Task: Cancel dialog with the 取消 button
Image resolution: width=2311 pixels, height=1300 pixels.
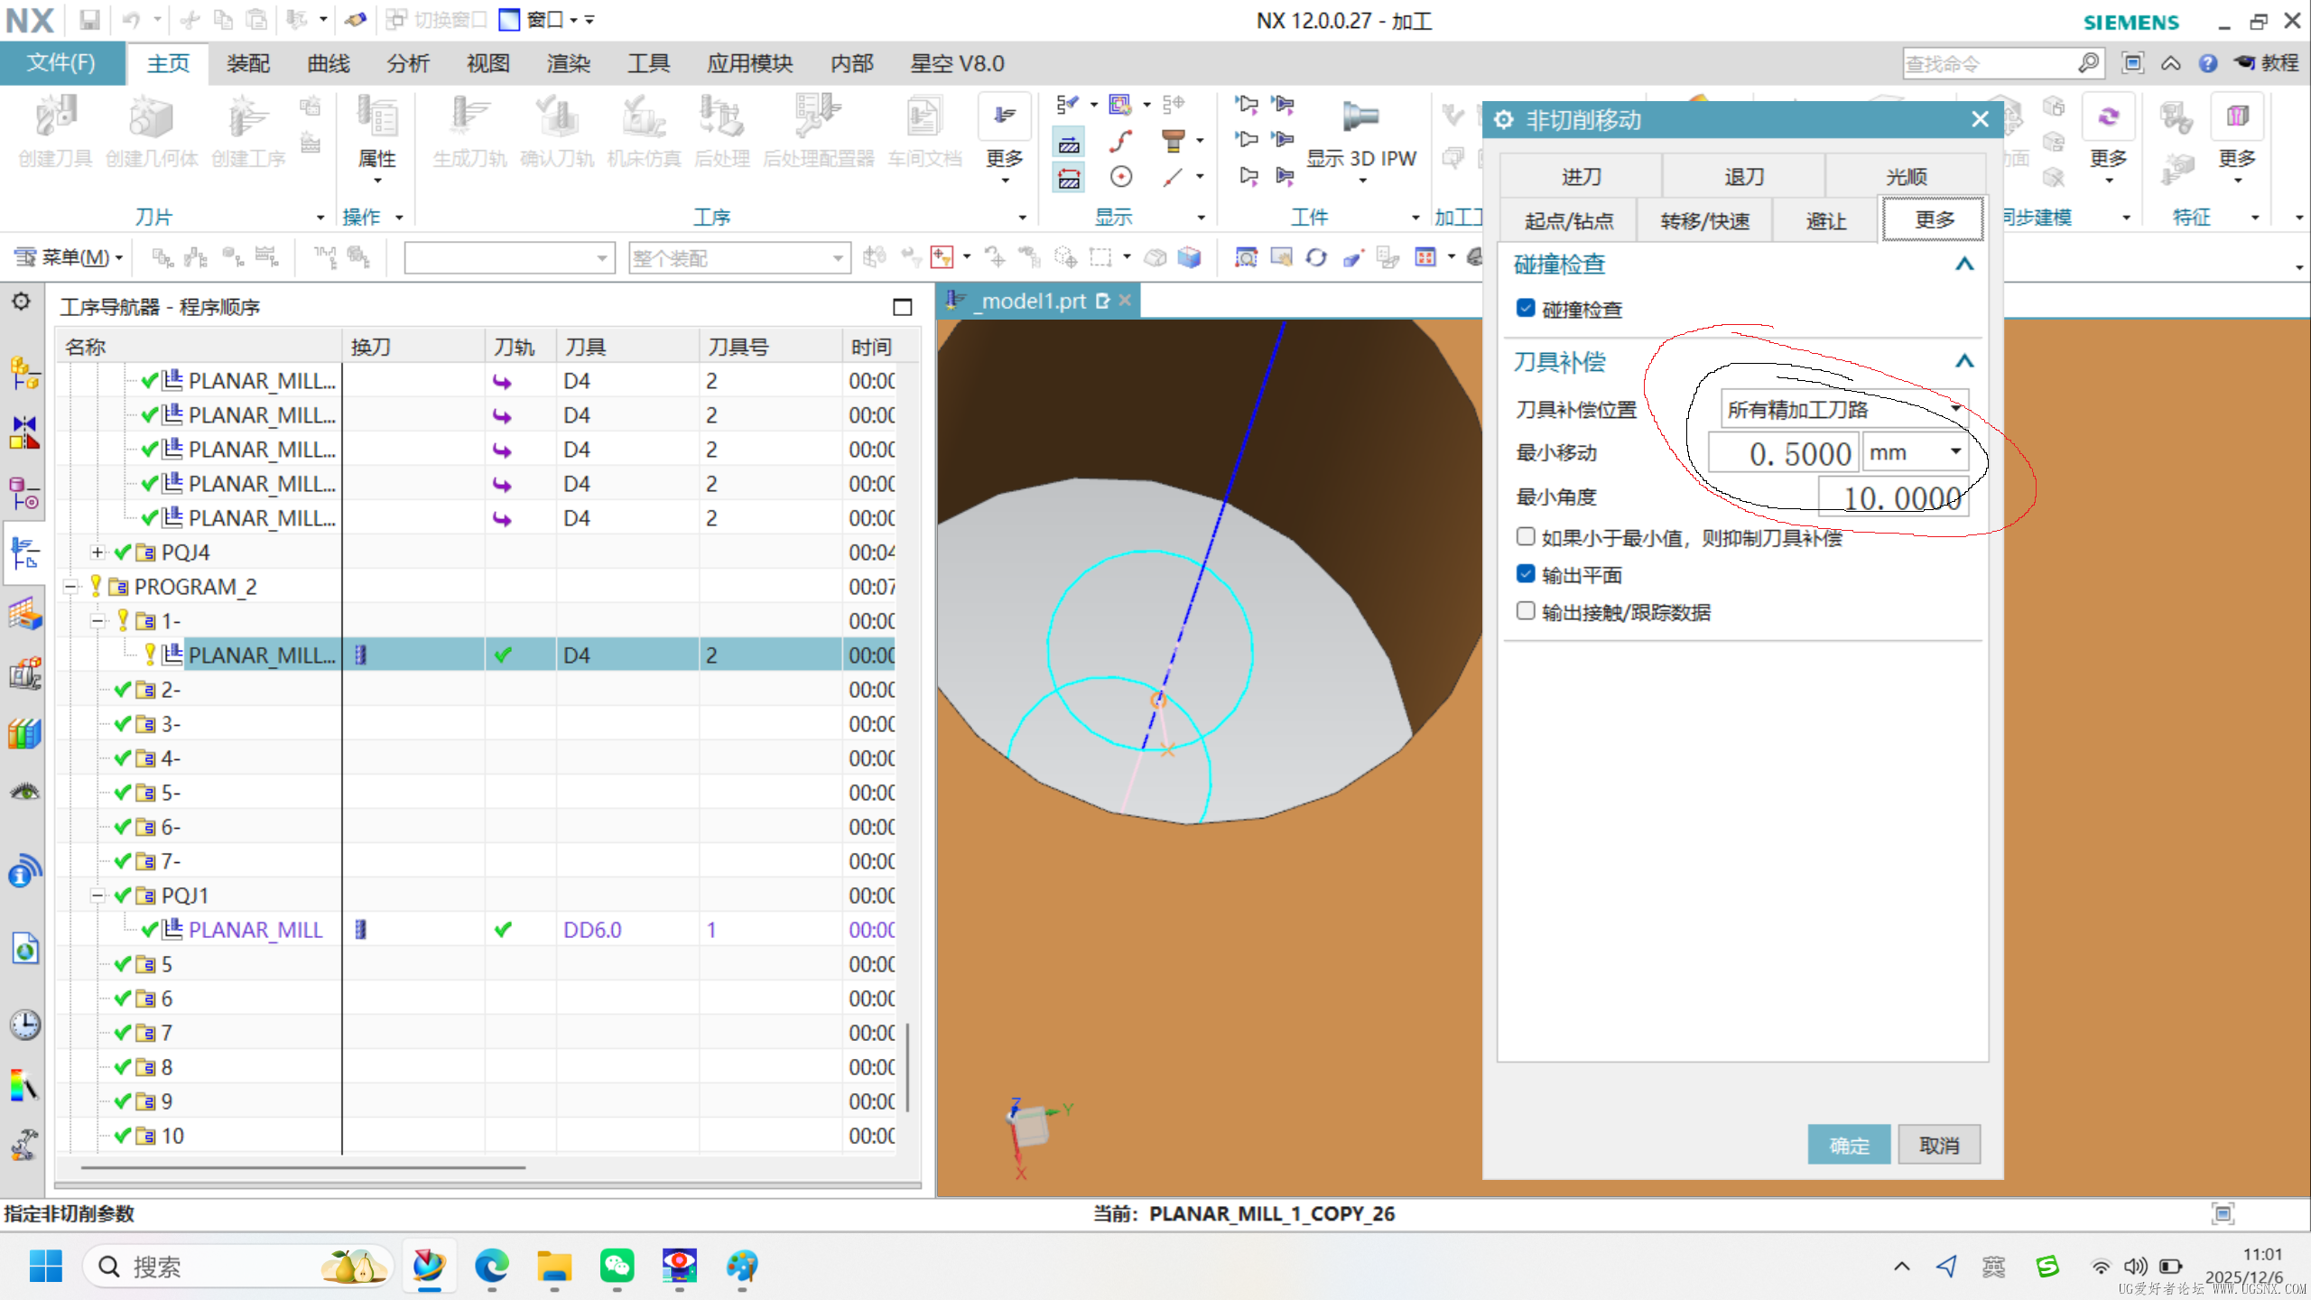Action: coord(1938,1144)
